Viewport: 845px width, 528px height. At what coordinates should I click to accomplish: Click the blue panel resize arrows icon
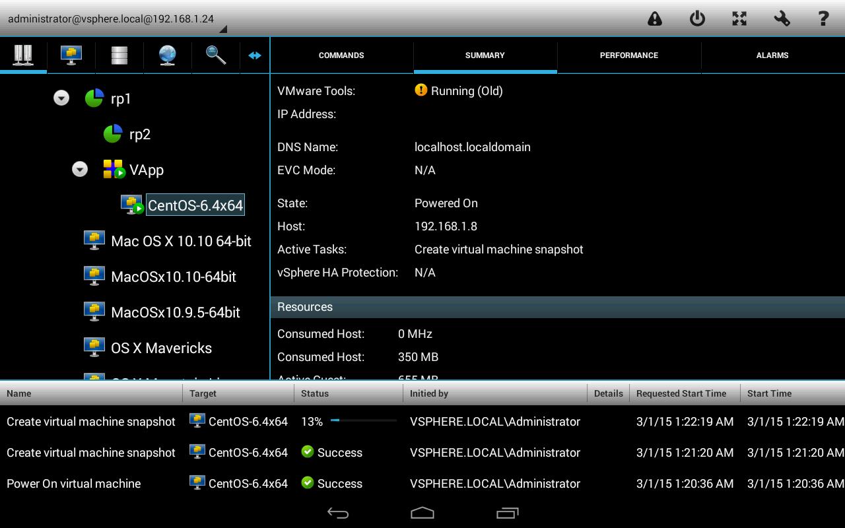pyautogui.click(x=255, y=55)
